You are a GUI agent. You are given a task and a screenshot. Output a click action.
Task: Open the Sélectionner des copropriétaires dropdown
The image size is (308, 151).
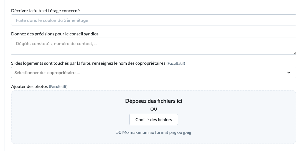pos(154,72)
